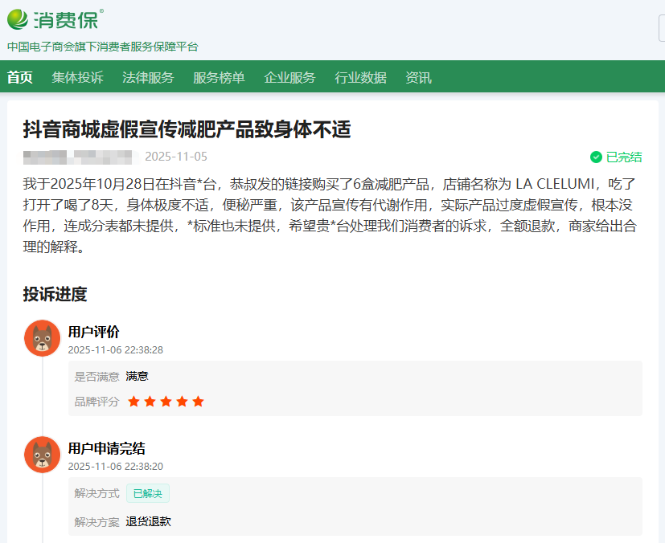Click the fifth star in 品牌评分
Viewport: 665px width, 543px height.
pyautogui.click(x=198, y=402)
